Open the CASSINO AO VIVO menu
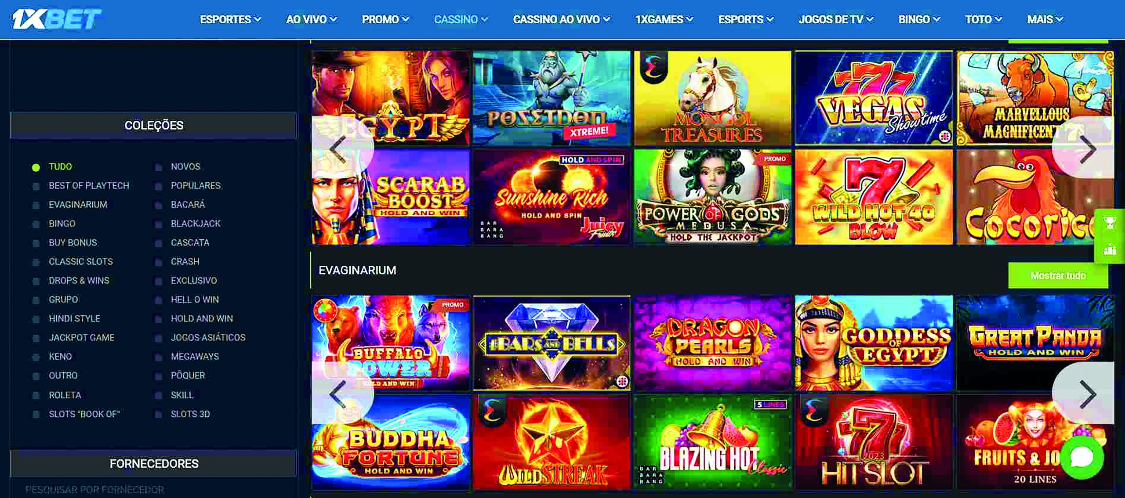Viewport: 1125px width, 498px height. (561, 19)
